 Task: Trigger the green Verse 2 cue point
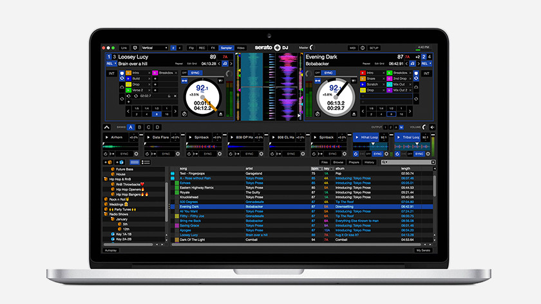tap(129, 90)
